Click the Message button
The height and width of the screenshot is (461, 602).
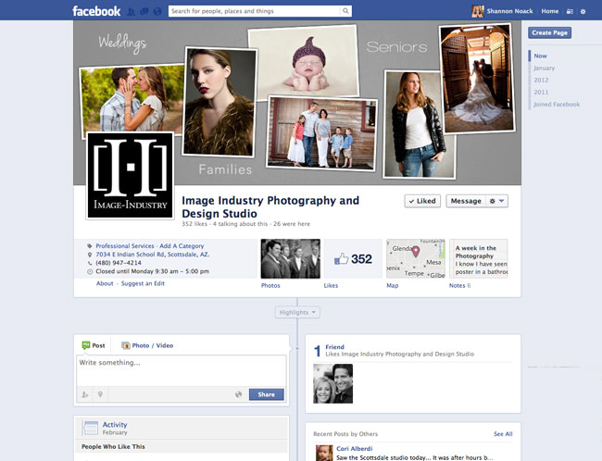[466, 201]
